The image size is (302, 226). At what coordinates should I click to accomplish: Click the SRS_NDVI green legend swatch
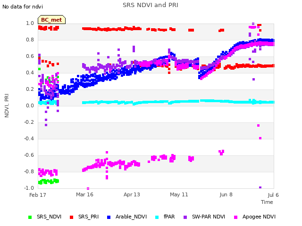tap(30, 217)
